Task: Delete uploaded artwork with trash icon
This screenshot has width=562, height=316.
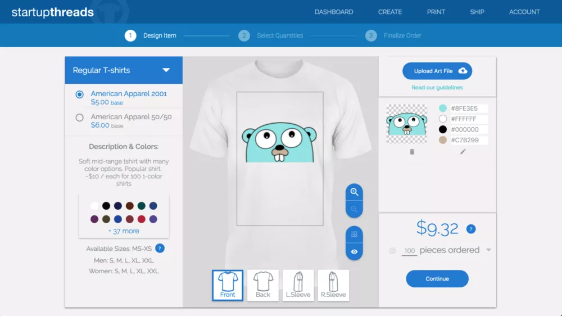Action: point(412,152)
